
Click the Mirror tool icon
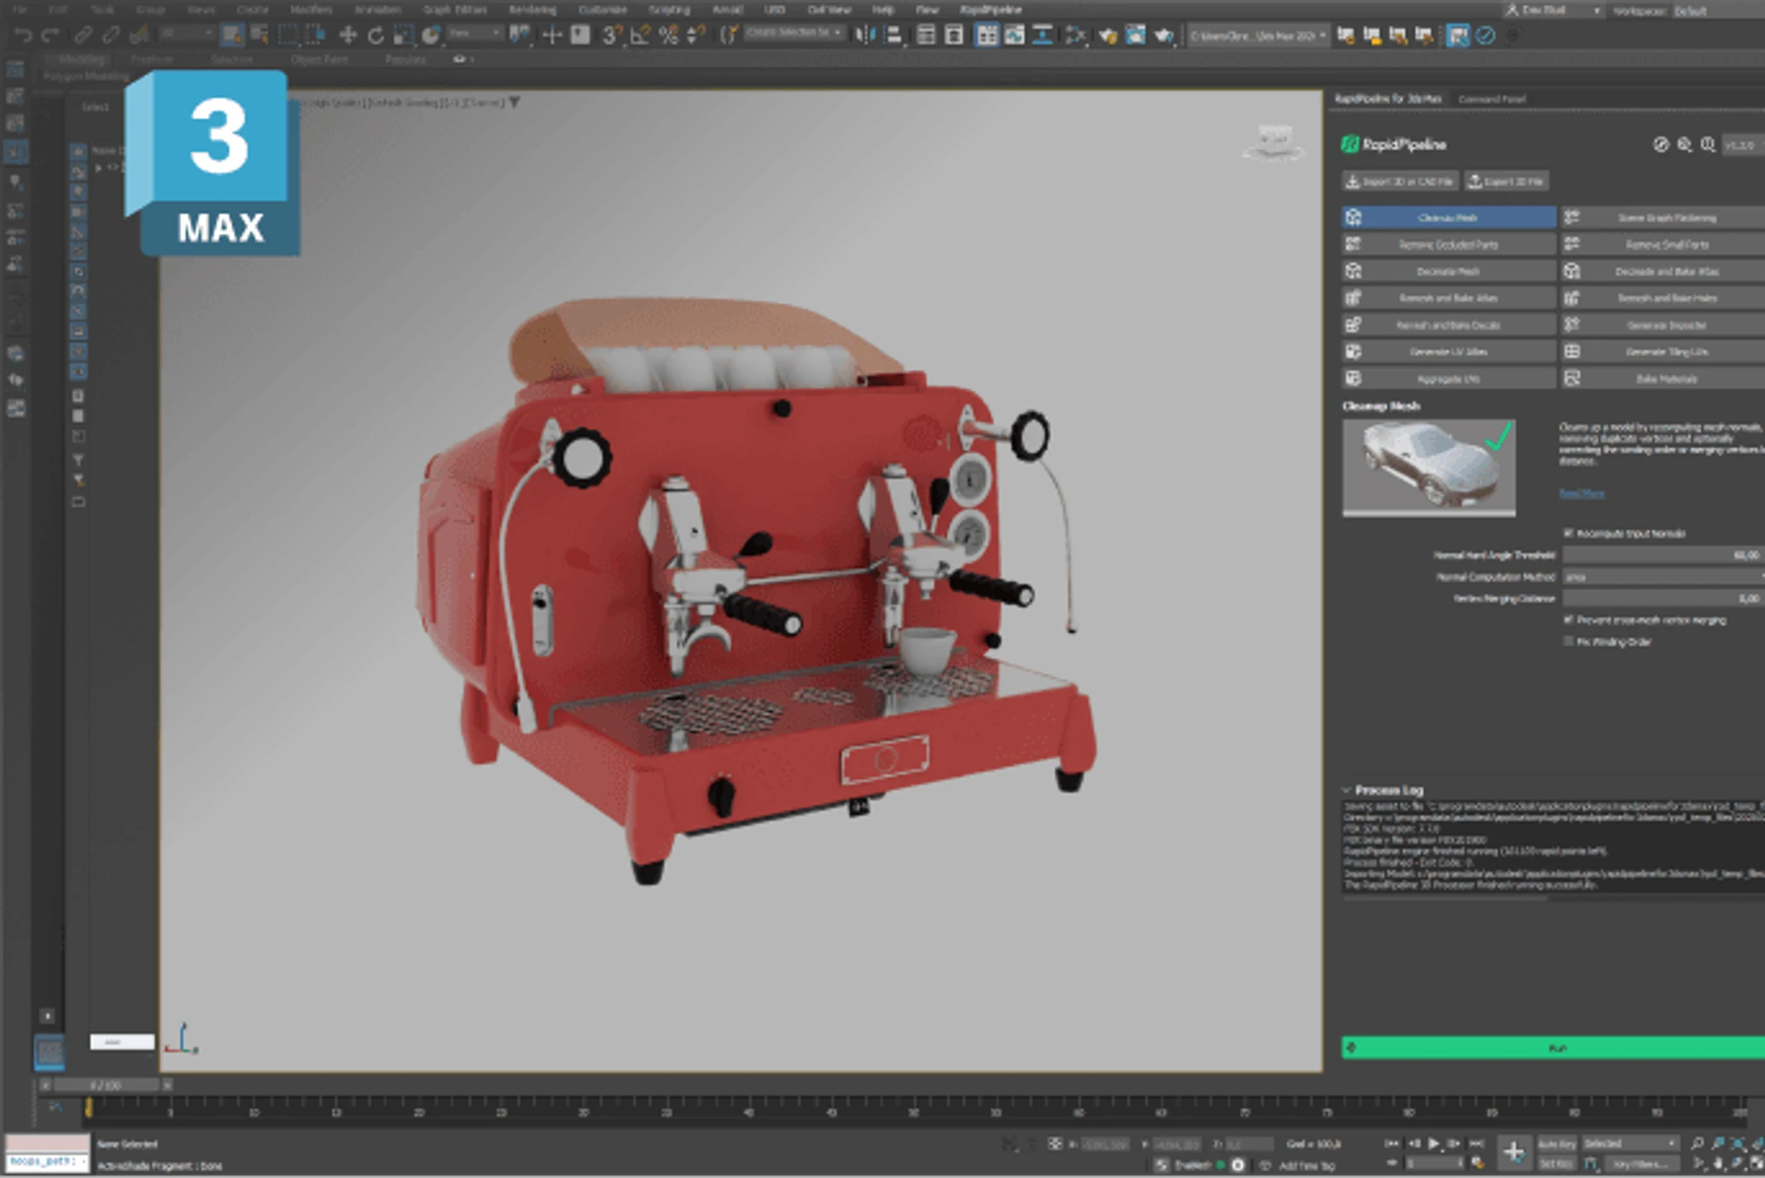tap(865, 36)
